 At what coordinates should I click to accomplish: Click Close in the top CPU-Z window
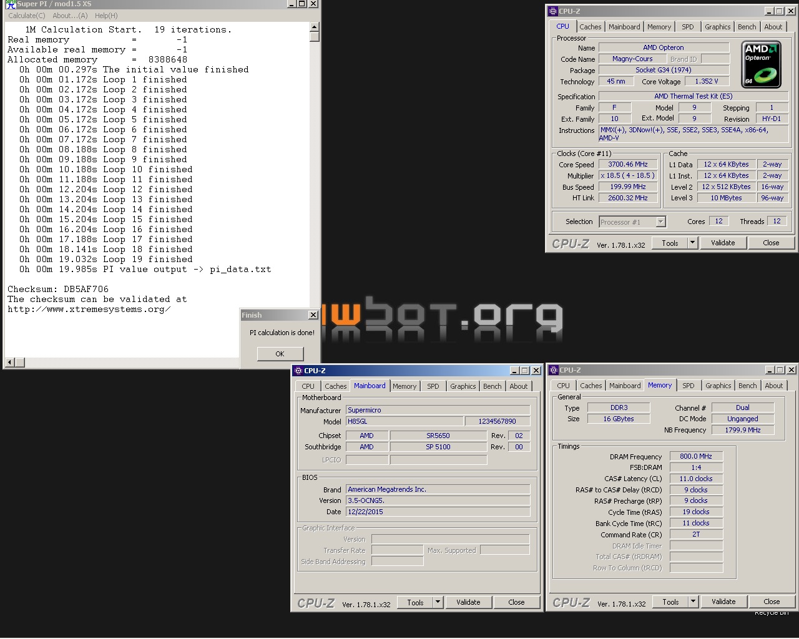coord(771,243)
